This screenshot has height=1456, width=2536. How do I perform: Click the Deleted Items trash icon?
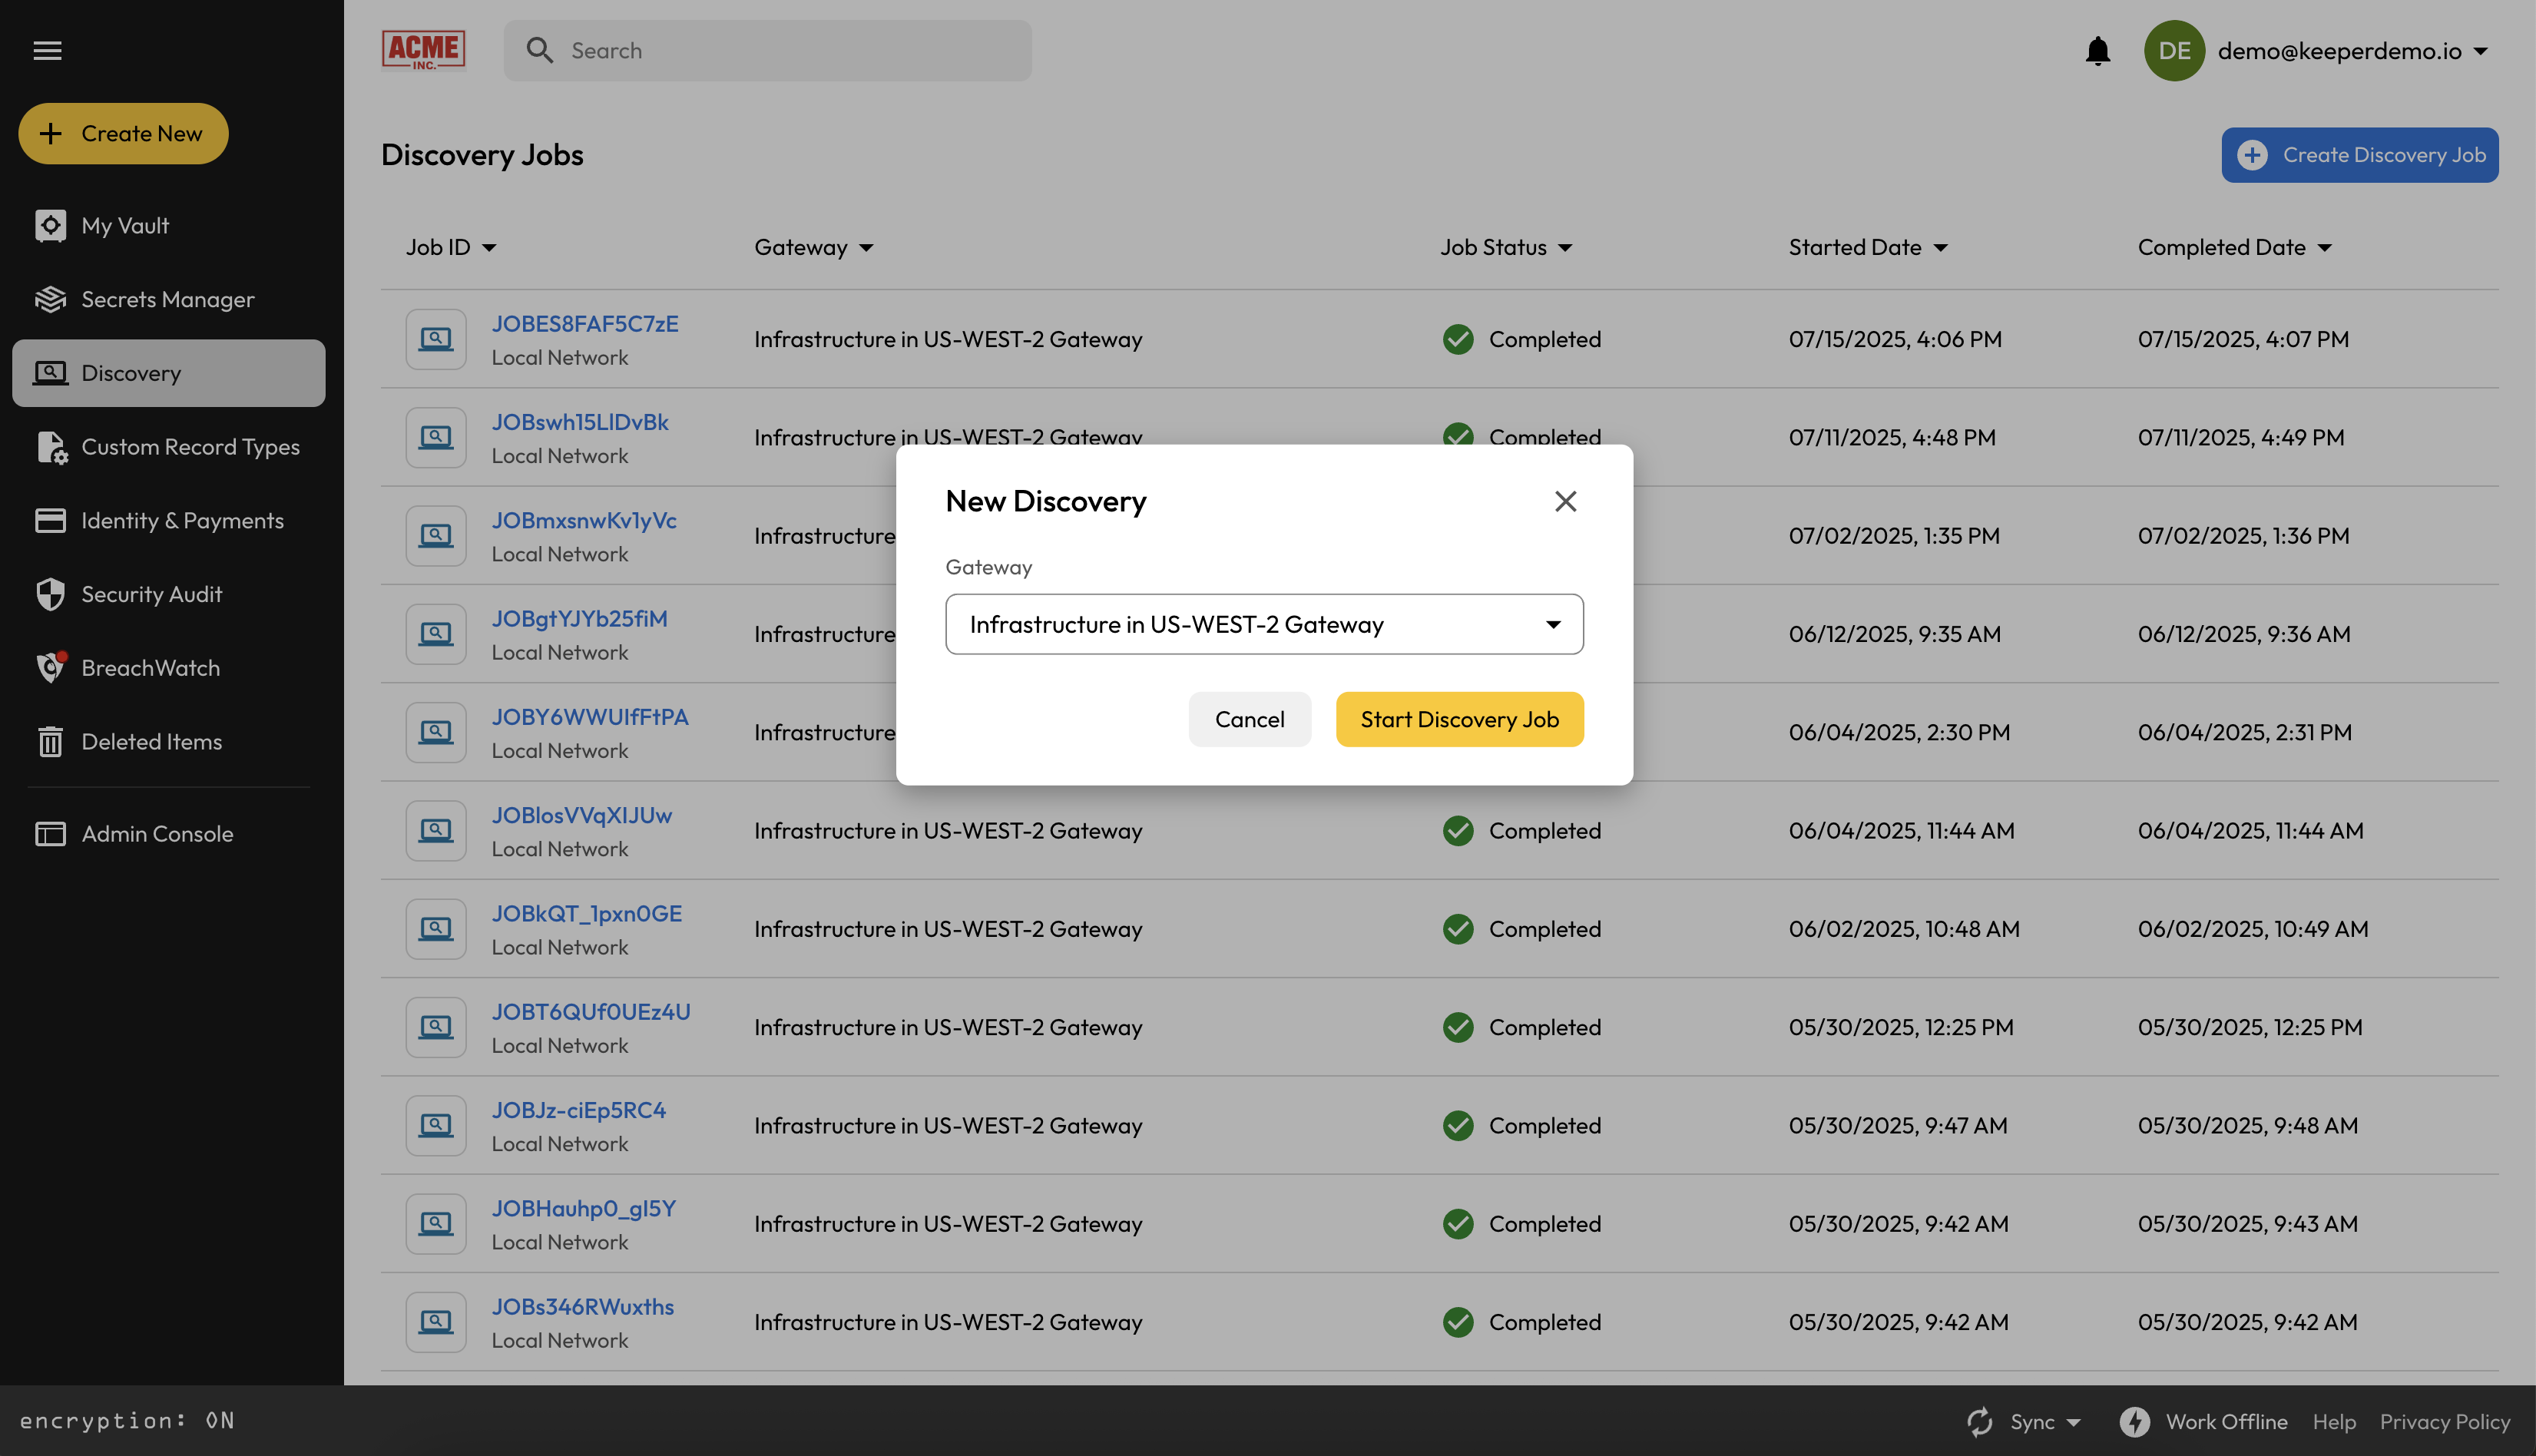click(50, 742)
